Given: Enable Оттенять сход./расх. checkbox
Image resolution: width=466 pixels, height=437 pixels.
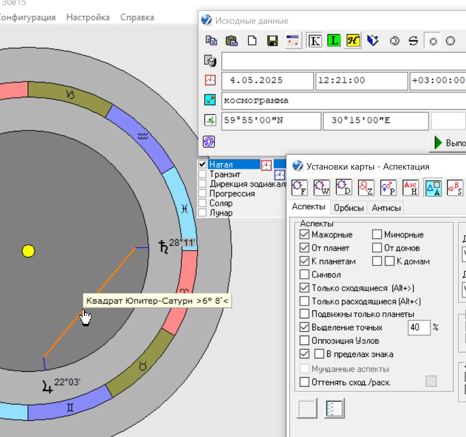Looking at the screenshot, I should [304, 382].
